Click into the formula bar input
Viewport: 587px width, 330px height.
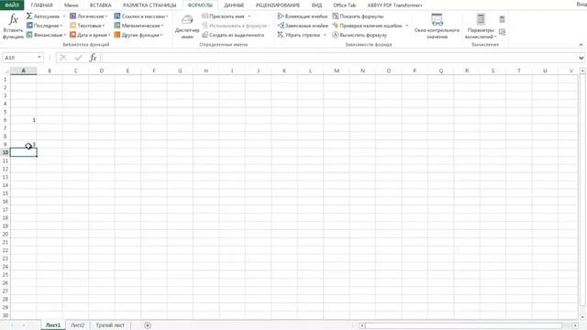coord(338,58)
